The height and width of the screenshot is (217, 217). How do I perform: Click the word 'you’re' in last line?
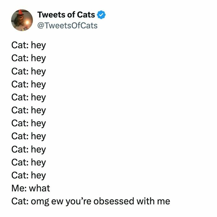78,201
